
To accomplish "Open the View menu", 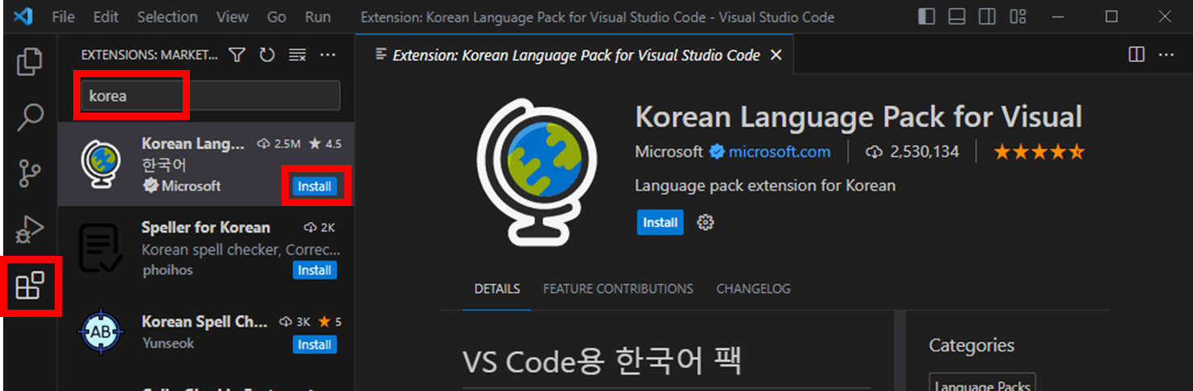I will tap(232, 17).
